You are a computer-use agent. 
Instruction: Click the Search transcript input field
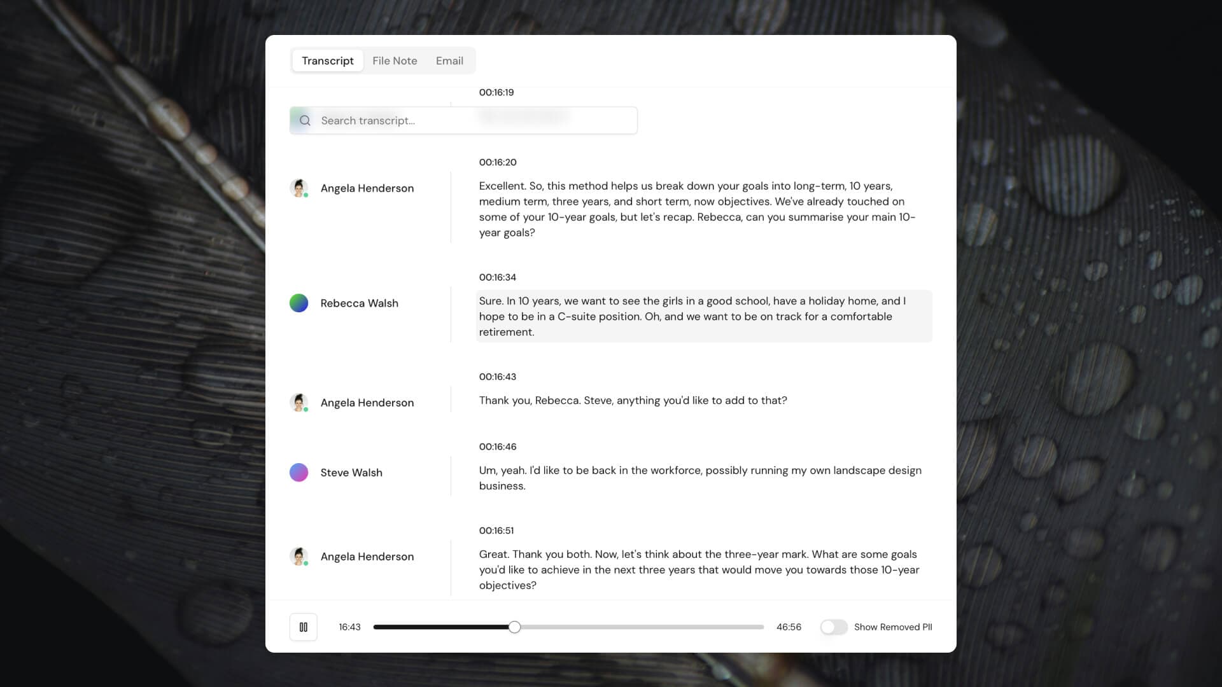pyautogui.click(x=471, y=121)
